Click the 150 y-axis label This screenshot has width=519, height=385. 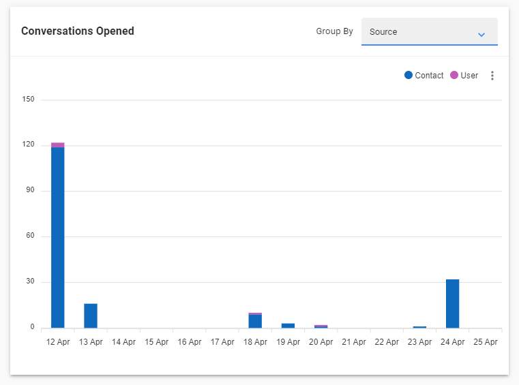click(28, 99)
